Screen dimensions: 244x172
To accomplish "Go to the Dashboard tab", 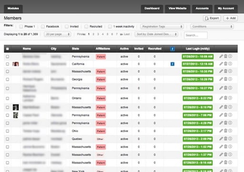I will coord(152,9).
